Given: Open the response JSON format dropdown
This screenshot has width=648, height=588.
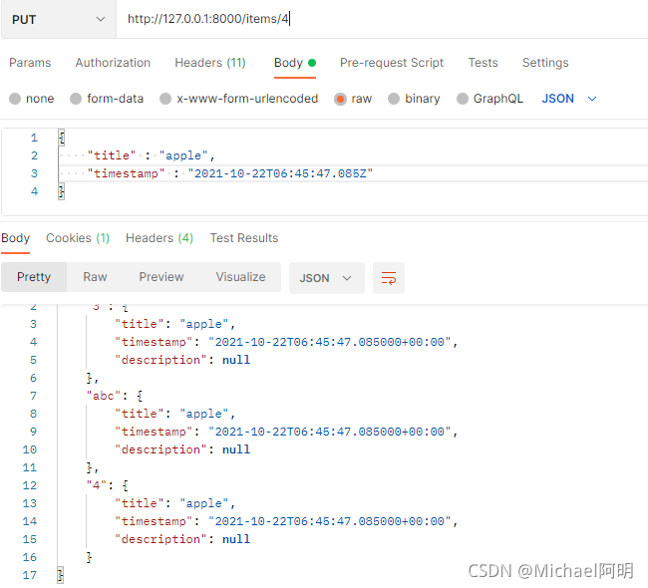Looking at the screenshot, I should [326, 278].
